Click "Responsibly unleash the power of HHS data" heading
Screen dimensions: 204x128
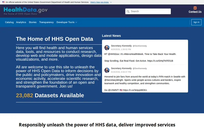pyautogui.click(x=97, y=125)
